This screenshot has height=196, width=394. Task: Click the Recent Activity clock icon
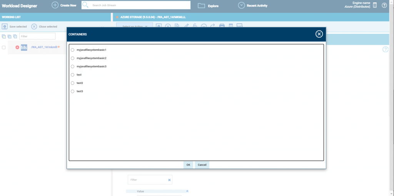(242, 5)
